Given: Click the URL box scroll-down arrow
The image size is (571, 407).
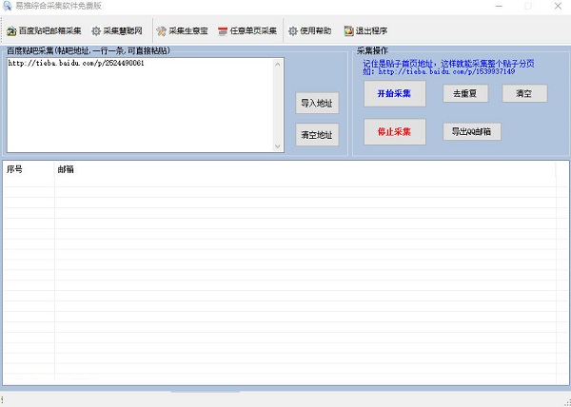Looking at the screenshot, I should (x=279, y=145).
